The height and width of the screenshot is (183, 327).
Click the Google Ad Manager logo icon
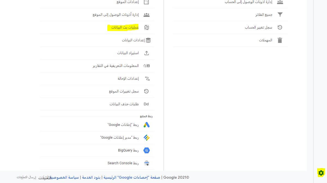tap(147, 138)
